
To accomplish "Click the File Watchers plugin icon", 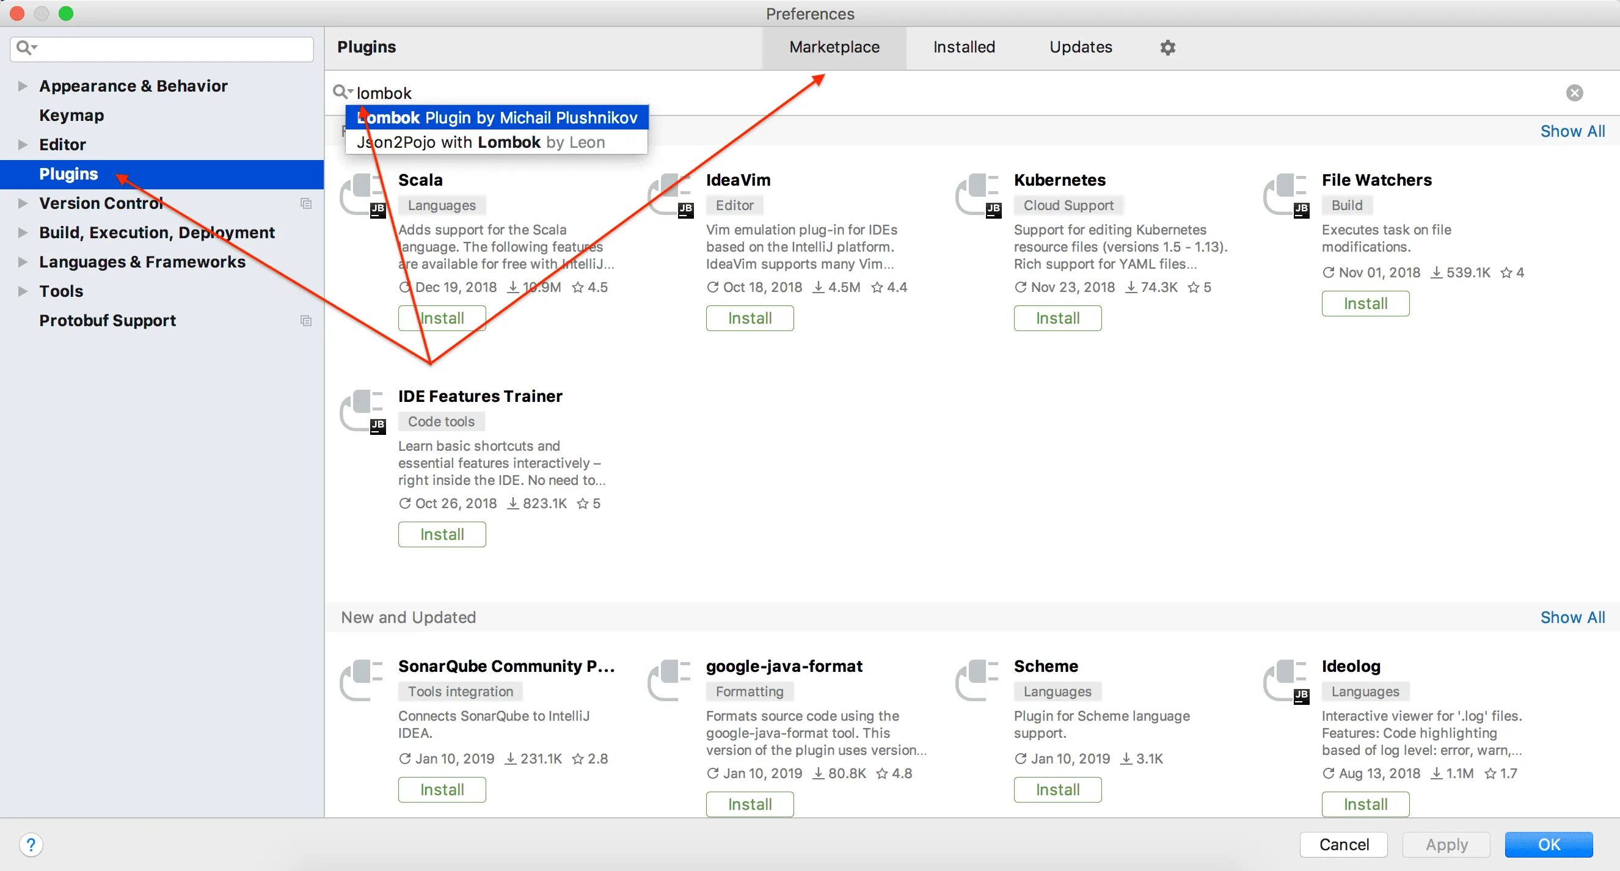I will click(x=1286, y=195).
